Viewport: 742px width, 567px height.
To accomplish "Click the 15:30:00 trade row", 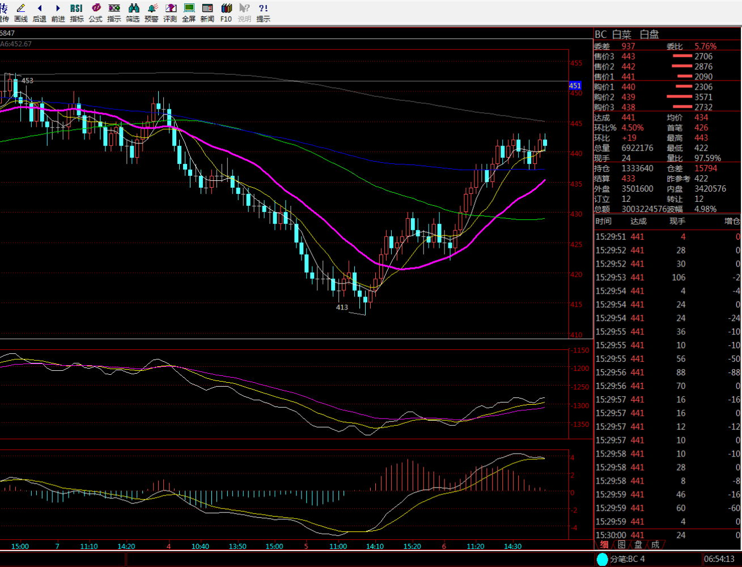I will pos(668,535).
